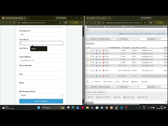Open phpMyAdmin hamburger menu icon
Viewport: 168px width, 126px height.
[x=88, y=30]
